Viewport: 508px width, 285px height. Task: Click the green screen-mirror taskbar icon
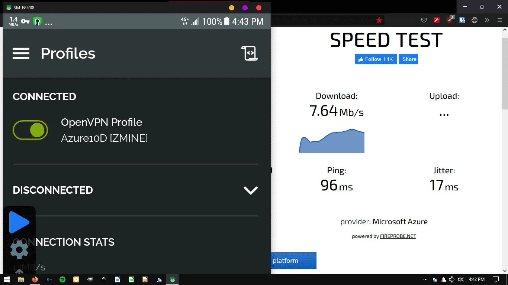pyautogui.click(x=173, y=279)
